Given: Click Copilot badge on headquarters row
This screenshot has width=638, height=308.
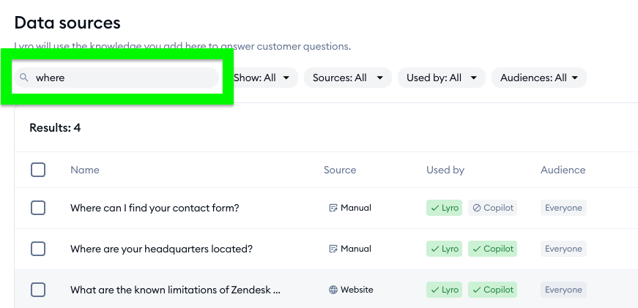Looking at the screenshot, I should [x=493, y=249].
